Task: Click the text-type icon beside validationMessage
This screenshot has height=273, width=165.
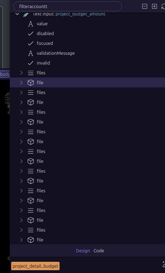Action: (30, 53)
